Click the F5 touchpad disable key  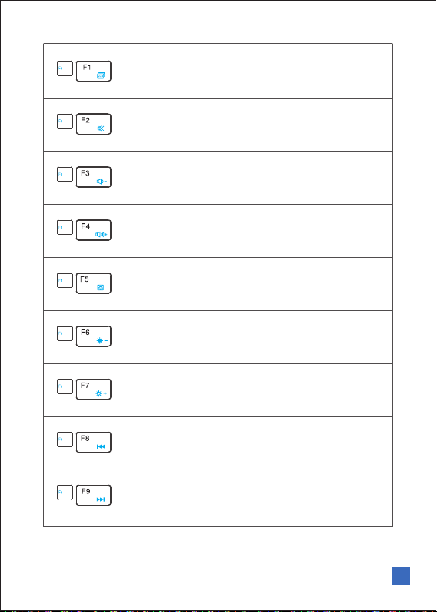[94, 283]
